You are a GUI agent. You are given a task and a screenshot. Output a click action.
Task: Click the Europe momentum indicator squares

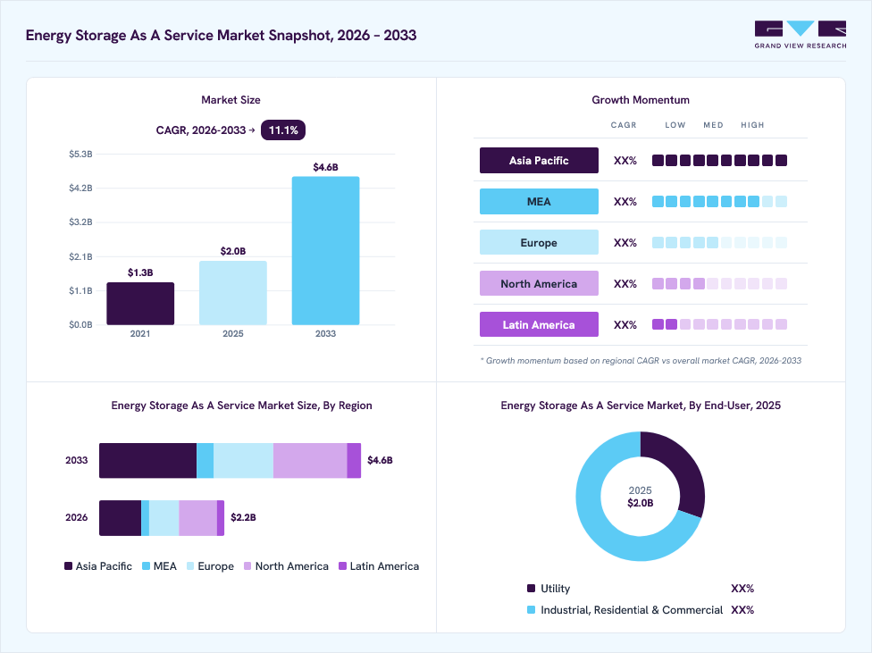[719, 242]
